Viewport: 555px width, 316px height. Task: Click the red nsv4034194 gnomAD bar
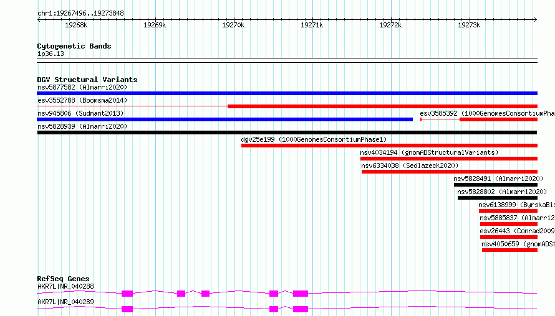pos(449,159)
